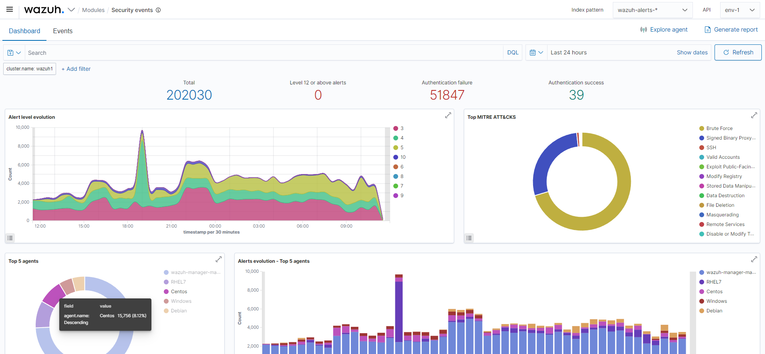Image resolution: width=765 pixels, height=354 pixels.
Task: Click Debian in Alerts evolution legend
Action: (714, 311)
